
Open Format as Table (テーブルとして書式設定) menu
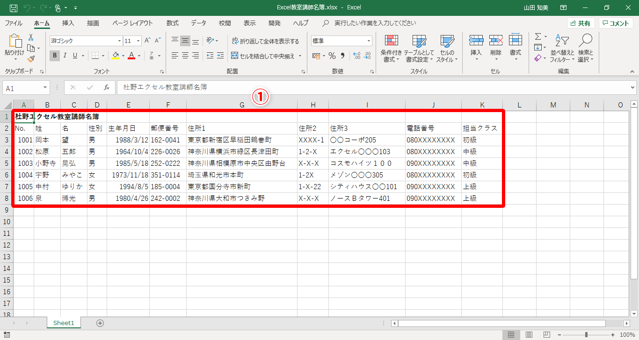coord(419,49)
